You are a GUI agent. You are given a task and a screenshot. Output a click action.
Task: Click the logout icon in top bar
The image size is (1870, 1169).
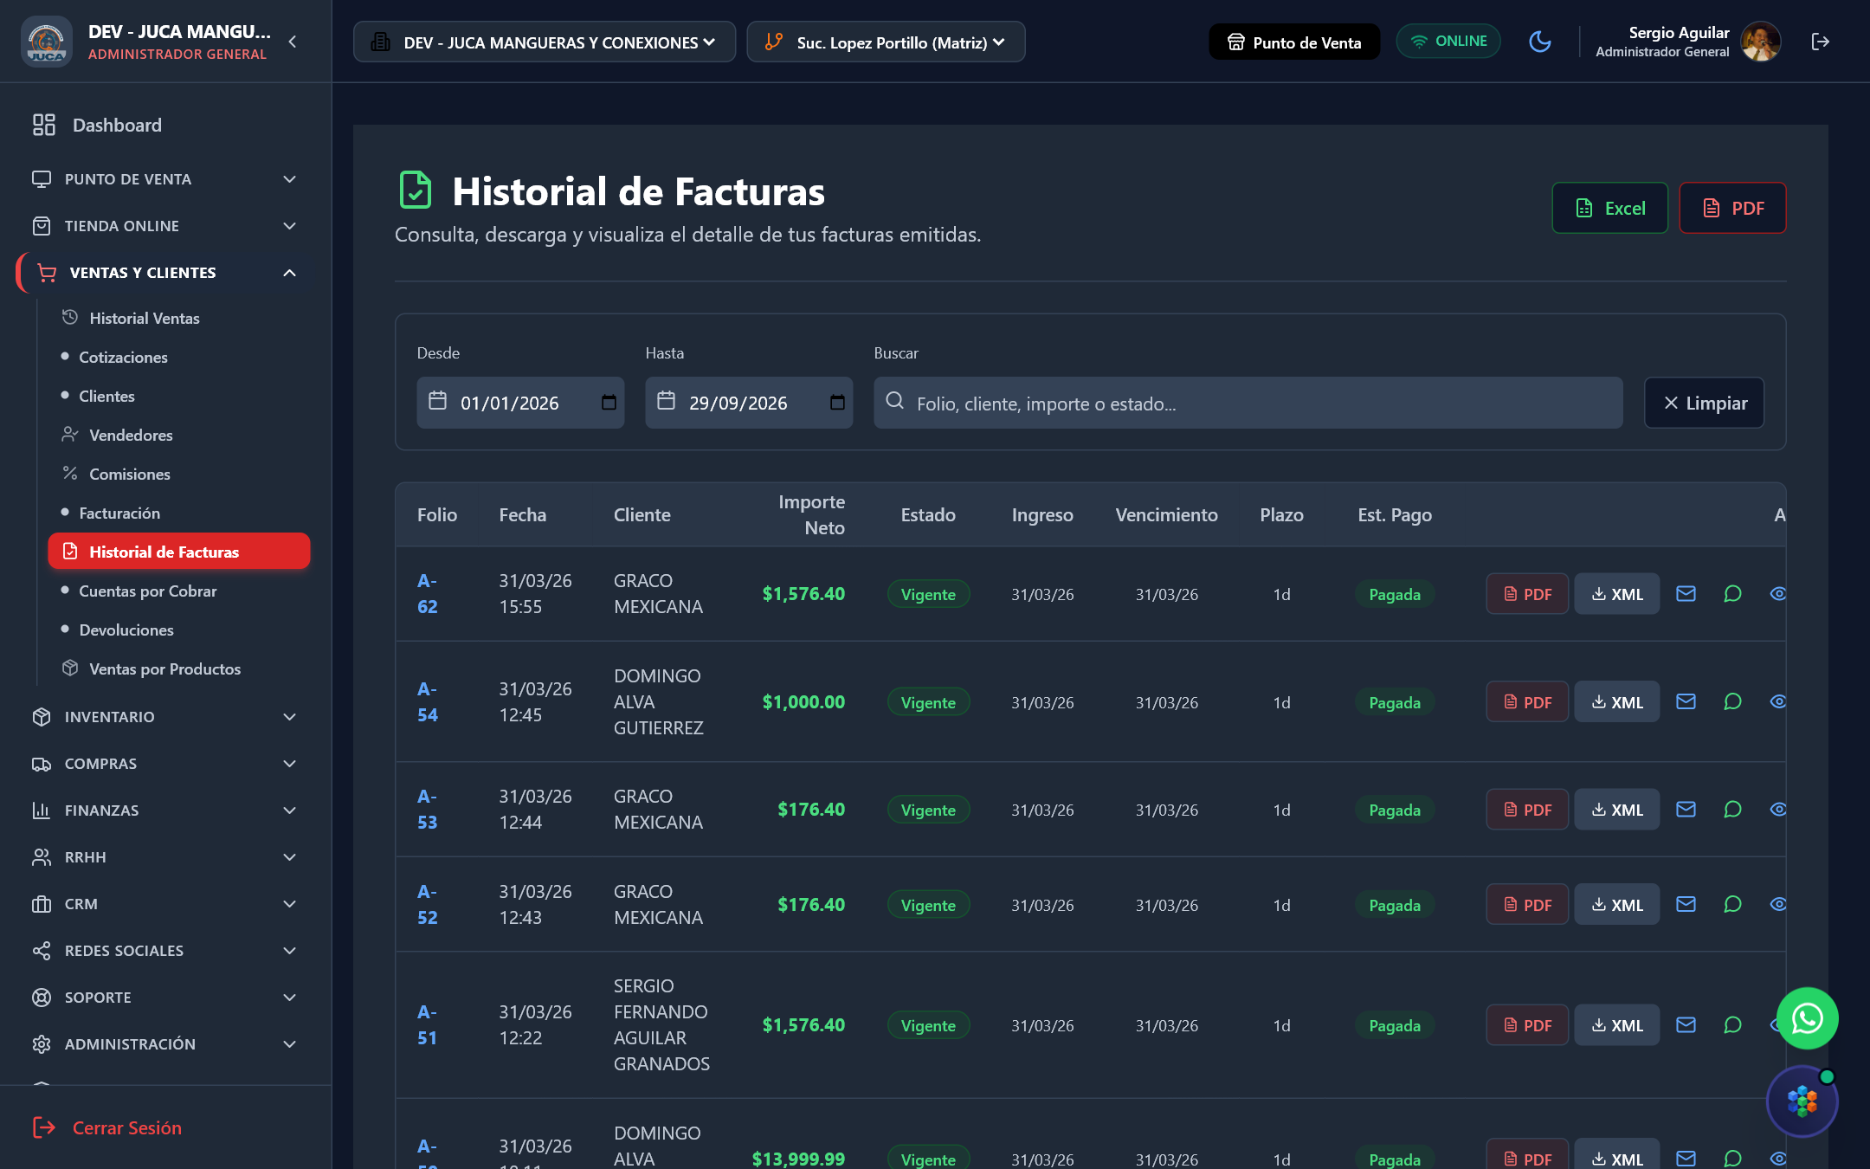[x=1820, y=42]
